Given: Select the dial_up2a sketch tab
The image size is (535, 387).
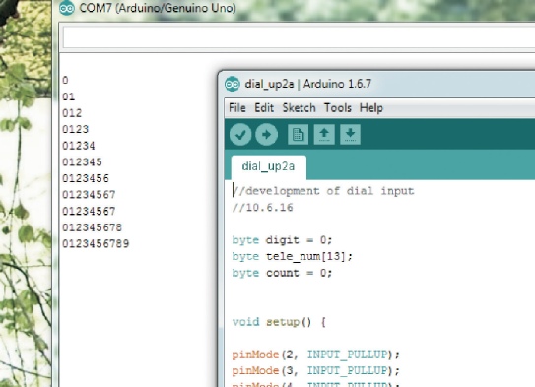Looking at the screenshot, I should (x=269, y=167).
